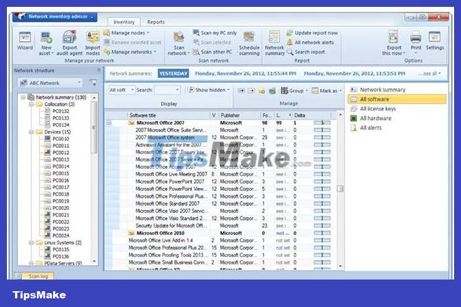Click Update report now
This screenshot has width=461, height=307.
click(x=312, y=33)
